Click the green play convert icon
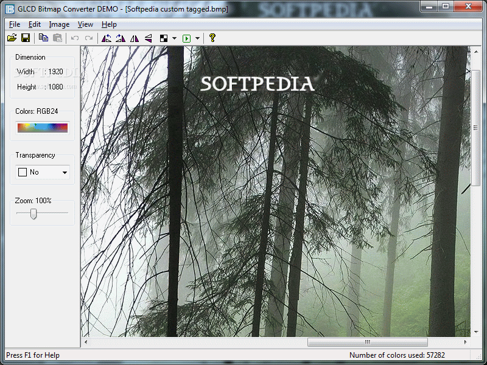The height and width of the screenshot is (365, 487). pyautogui.click(x=187, y=38)
